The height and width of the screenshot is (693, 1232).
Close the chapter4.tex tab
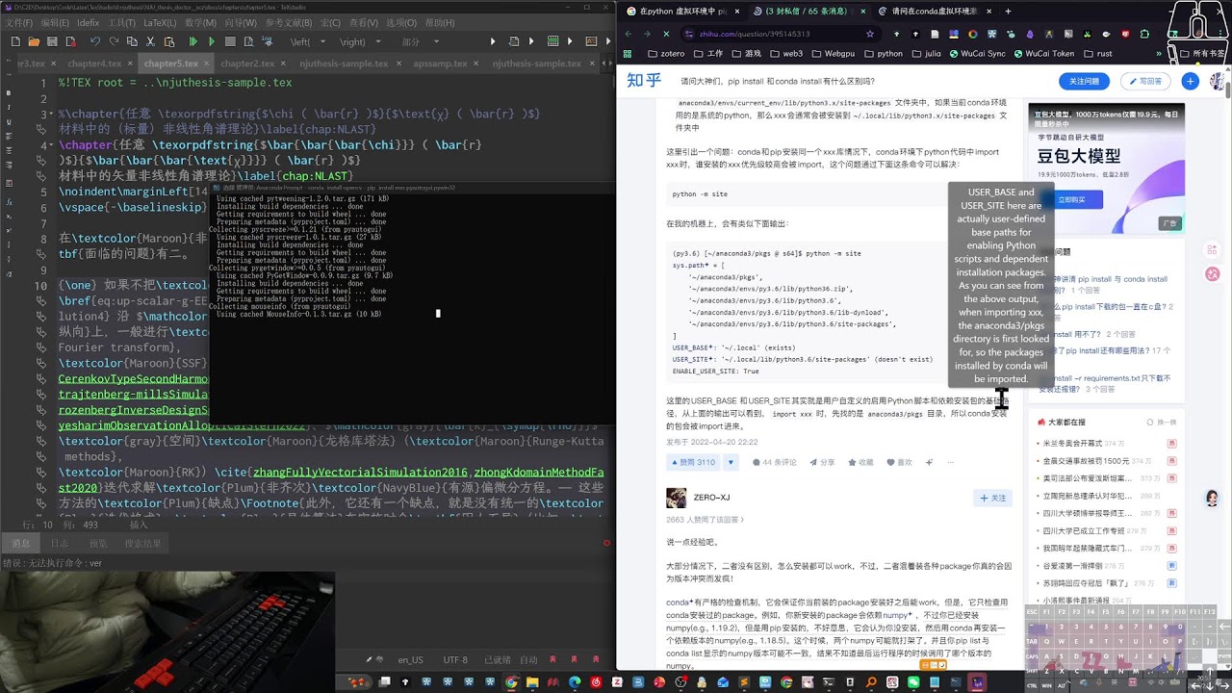click(x=130, y=64)
